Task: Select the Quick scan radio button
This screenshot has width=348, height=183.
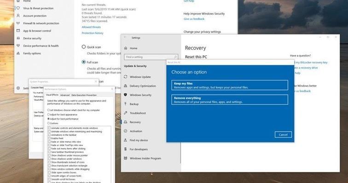Action: pos(84,47)
